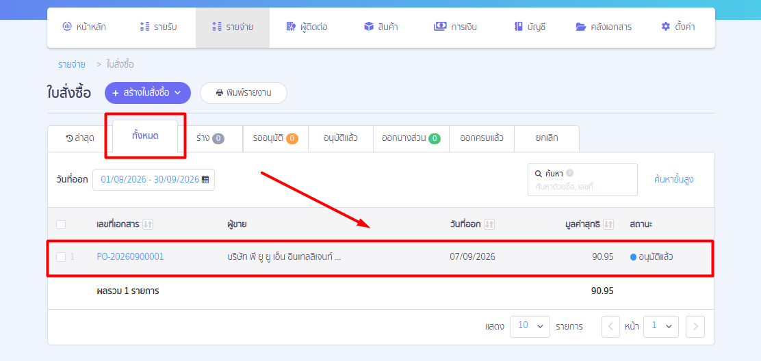Switch to the ร่าง draft tab

[210, 139]
